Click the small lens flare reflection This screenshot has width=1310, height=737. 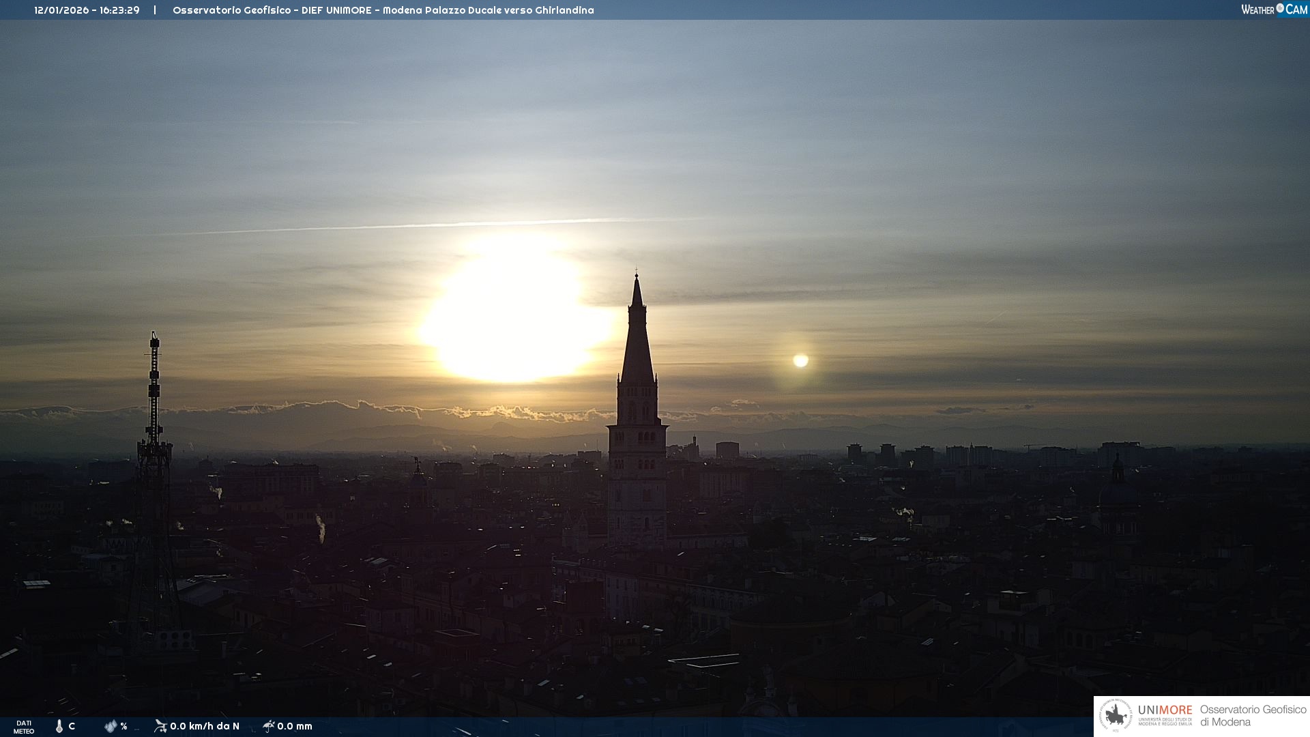[x=800, y=360]
